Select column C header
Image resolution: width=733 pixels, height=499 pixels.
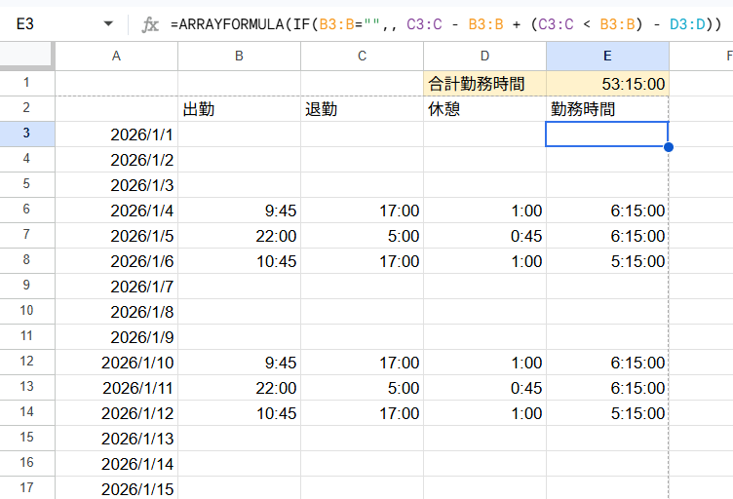363,57
